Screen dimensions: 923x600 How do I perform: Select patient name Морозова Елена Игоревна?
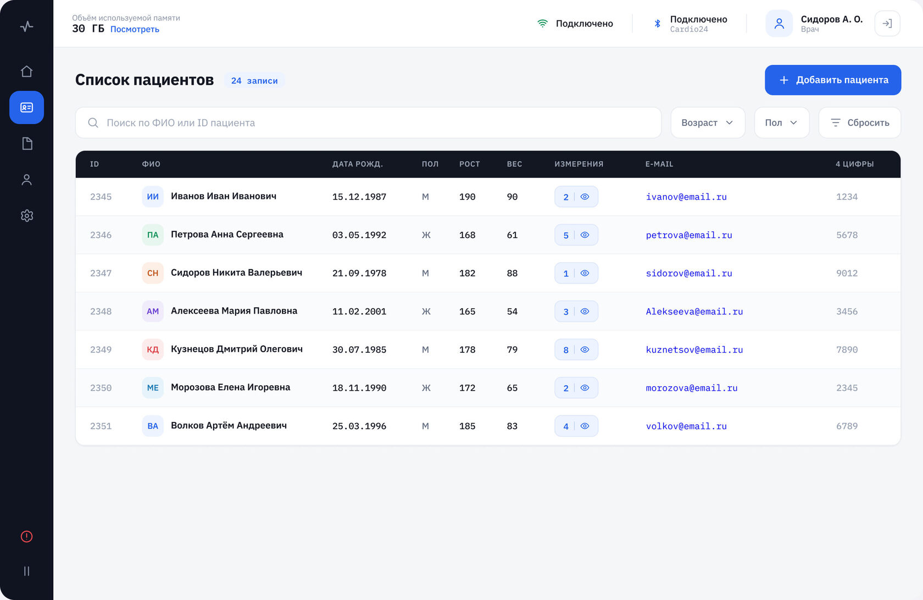[x=230, y=387]
